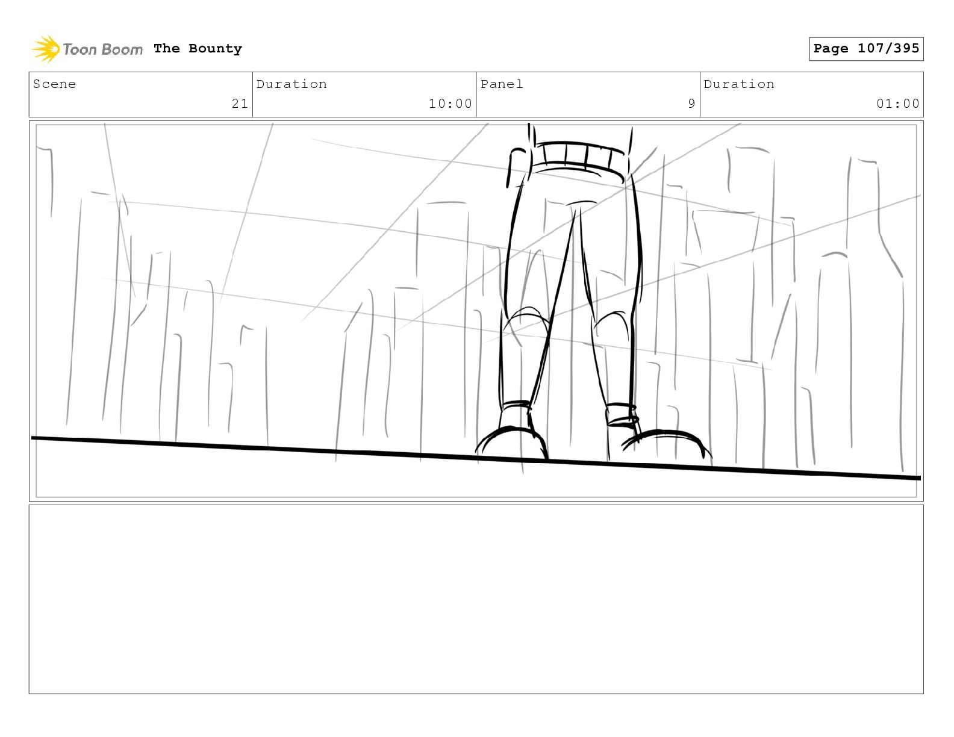Click the Toon Boom logo
This screenshot has height=737, width=954.
pyautogui.click(x=87, y=49)
